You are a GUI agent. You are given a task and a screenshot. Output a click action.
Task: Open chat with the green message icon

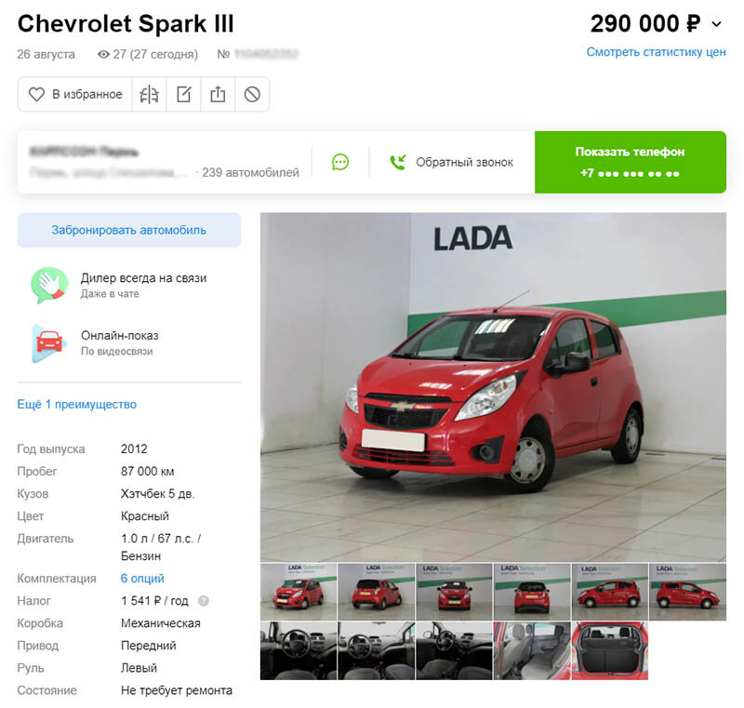(340, 162)
